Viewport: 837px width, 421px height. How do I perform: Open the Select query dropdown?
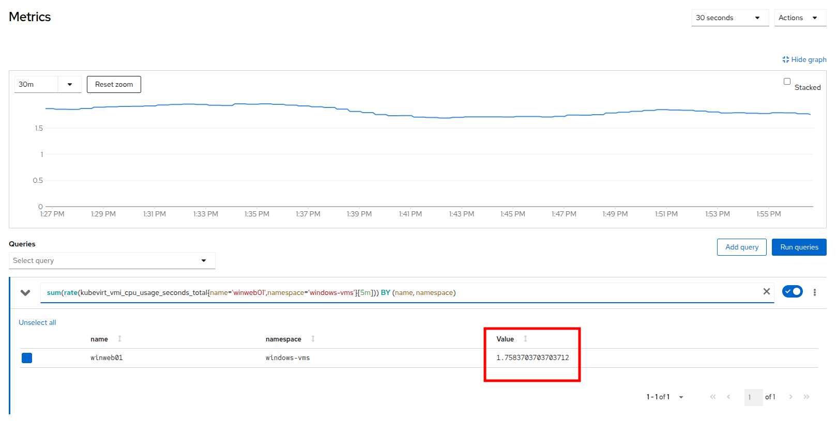tap(112, 261)
